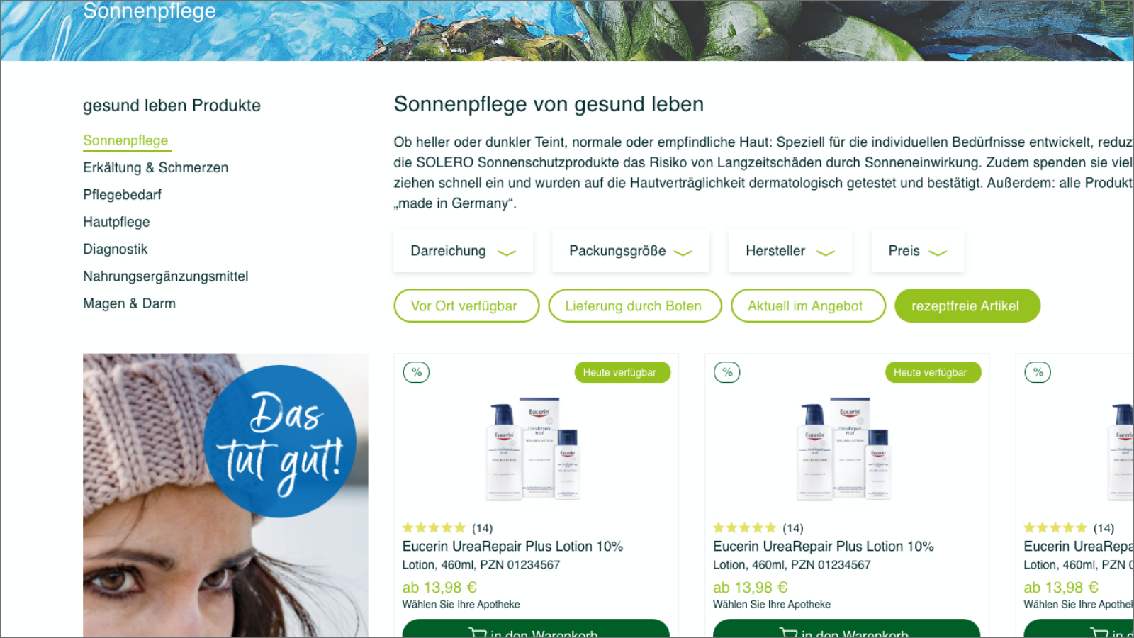This screenshot has height=638, width=1134.
Task: Select Erkältung & Schmerzen category
Action: click(x=155, y=168)
